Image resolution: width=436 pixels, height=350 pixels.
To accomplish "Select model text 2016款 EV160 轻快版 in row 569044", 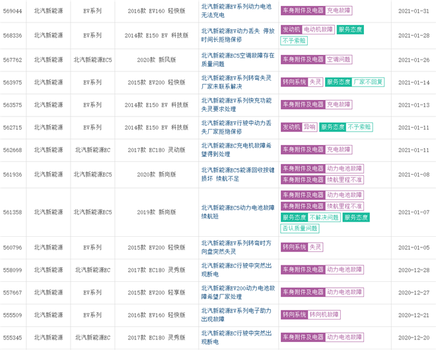I will click(157, 11).
